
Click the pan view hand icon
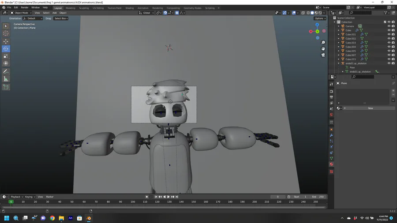point(323,48)
